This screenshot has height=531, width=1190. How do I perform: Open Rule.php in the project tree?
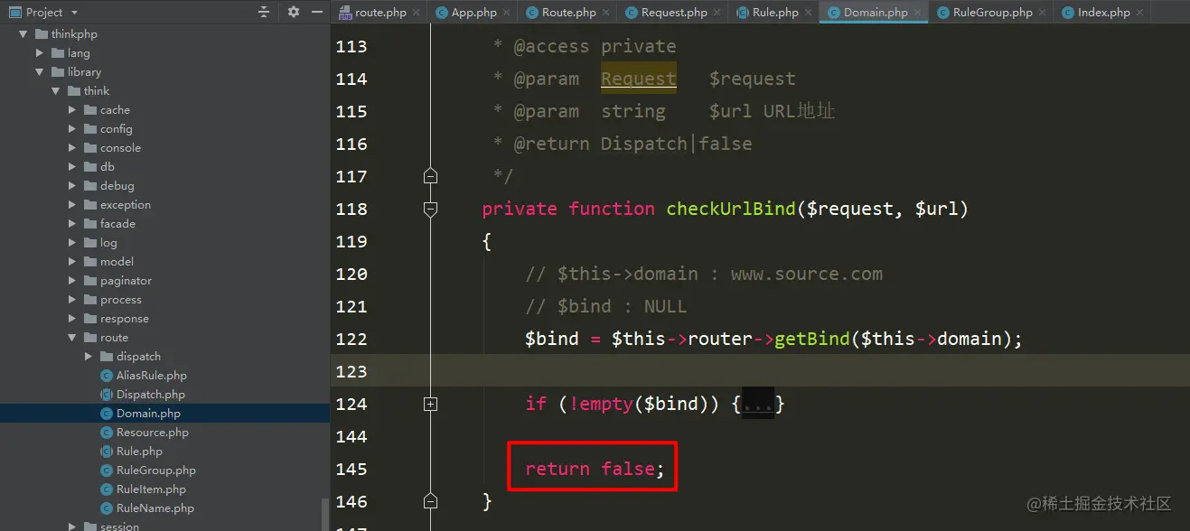(139, 452)
